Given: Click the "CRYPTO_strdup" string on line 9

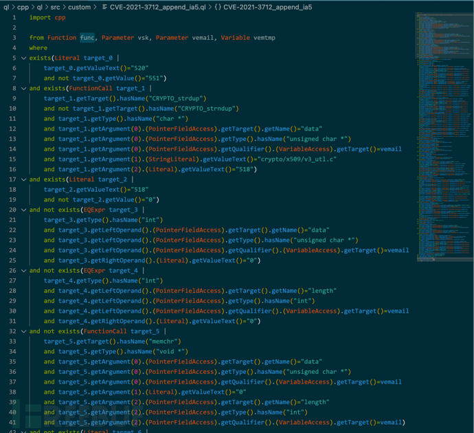Looking at the screenshot, I should click(175, 98).
